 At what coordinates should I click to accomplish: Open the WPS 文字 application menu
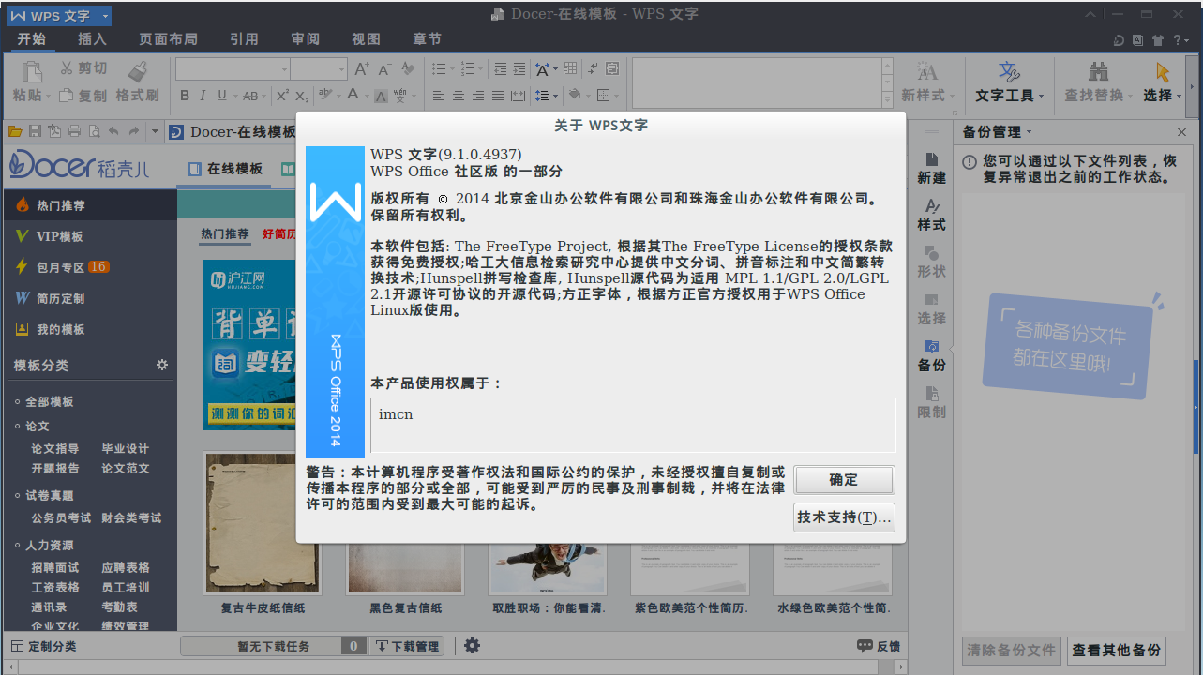(59, 16)
